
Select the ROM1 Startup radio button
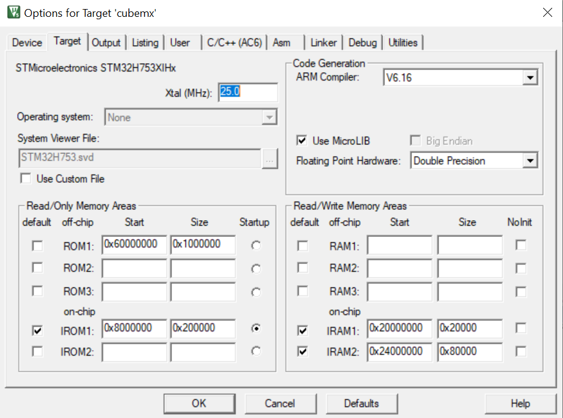pyautogui.click(x=256, y=245)
